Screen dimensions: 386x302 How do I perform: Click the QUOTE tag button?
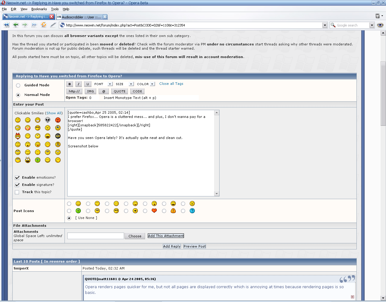pos(120,91)
